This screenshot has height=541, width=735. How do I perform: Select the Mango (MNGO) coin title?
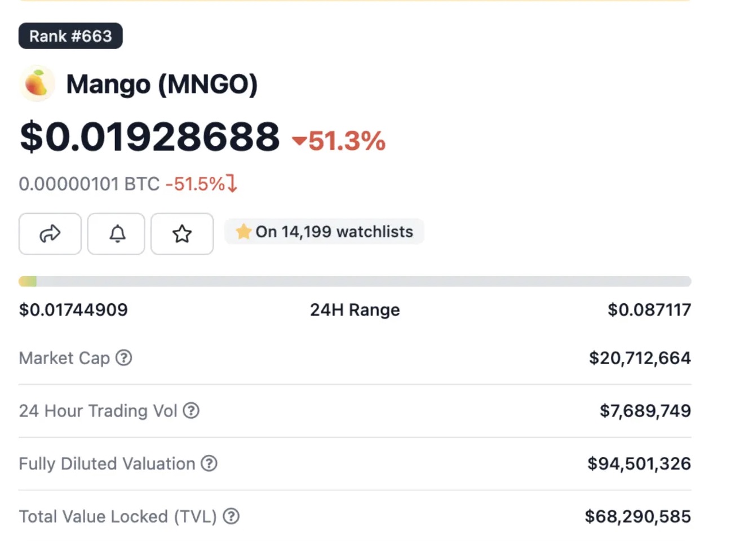[x=162, y=85]
